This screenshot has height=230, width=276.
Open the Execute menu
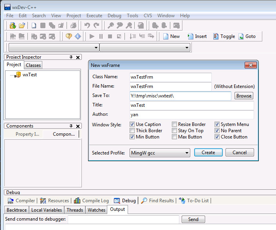coord(94,16)
